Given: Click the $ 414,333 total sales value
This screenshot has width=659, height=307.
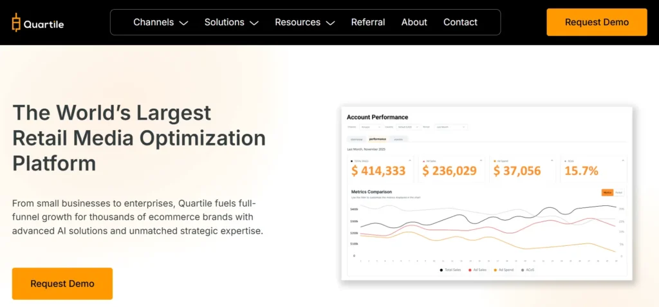Looking at the screenshot, I should [x=378, y=171].
